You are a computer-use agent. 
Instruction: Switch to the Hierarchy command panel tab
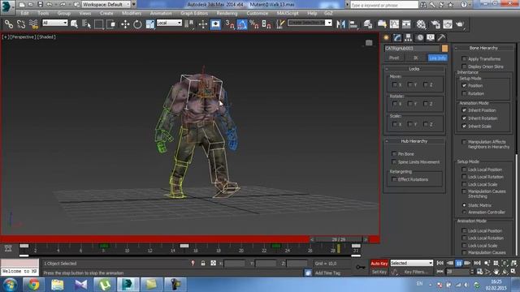[408, 37]
